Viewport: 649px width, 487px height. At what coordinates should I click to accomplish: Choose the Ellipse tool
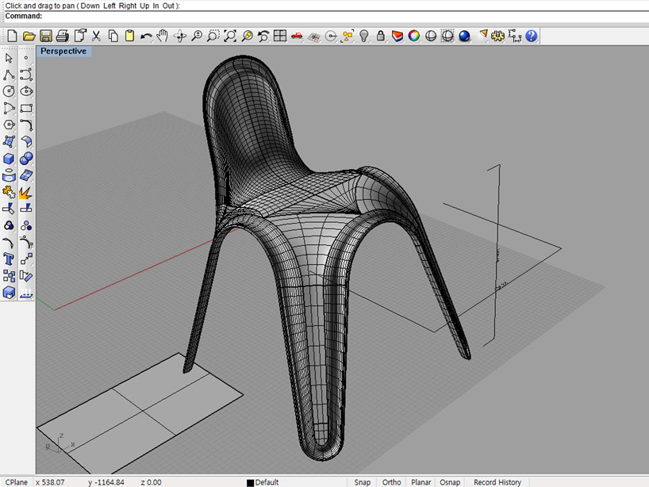coord(26,91)
